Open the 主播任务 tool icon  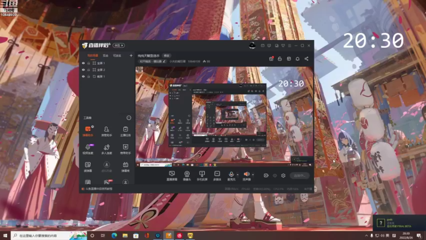(125, 131)
